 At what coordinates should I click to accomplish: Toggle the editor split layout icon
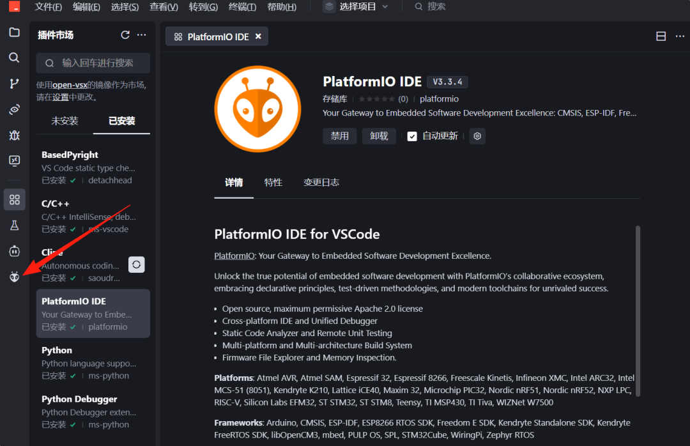pos(661,36)
